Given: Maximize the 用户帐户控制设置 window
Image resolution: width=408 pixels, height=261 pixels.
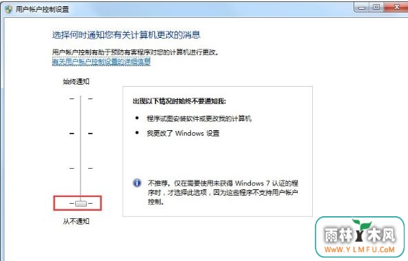Looking at the screenshot, I should point(376,8).
